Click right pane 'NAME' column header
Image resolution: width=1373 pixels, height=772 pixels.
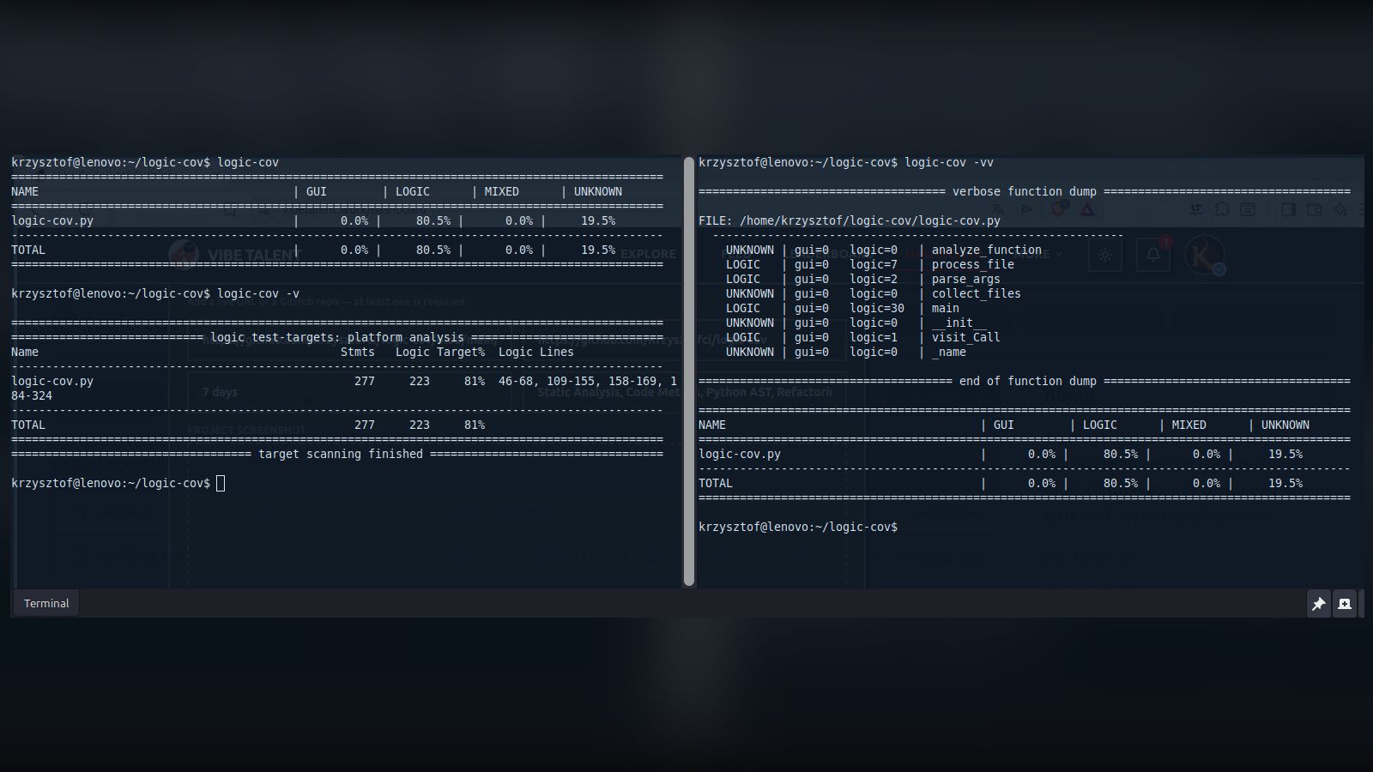click(x=712, y=425)
